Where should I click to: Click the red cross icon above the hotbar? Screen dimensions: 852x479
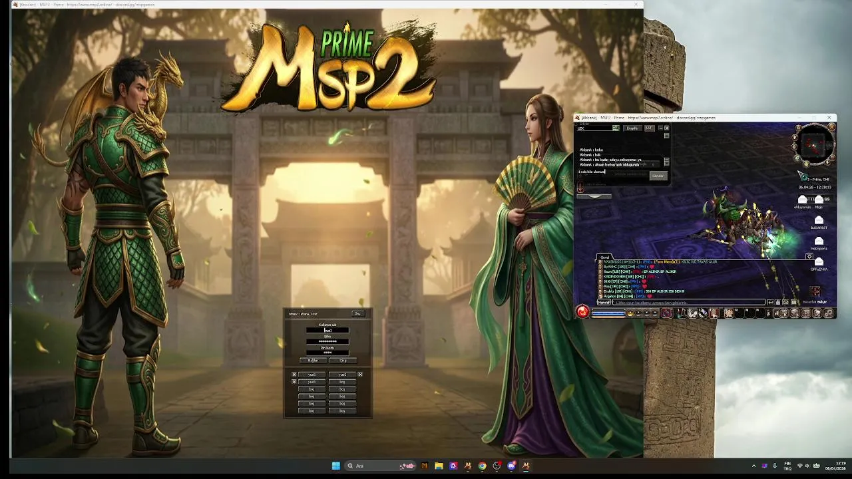815,291
